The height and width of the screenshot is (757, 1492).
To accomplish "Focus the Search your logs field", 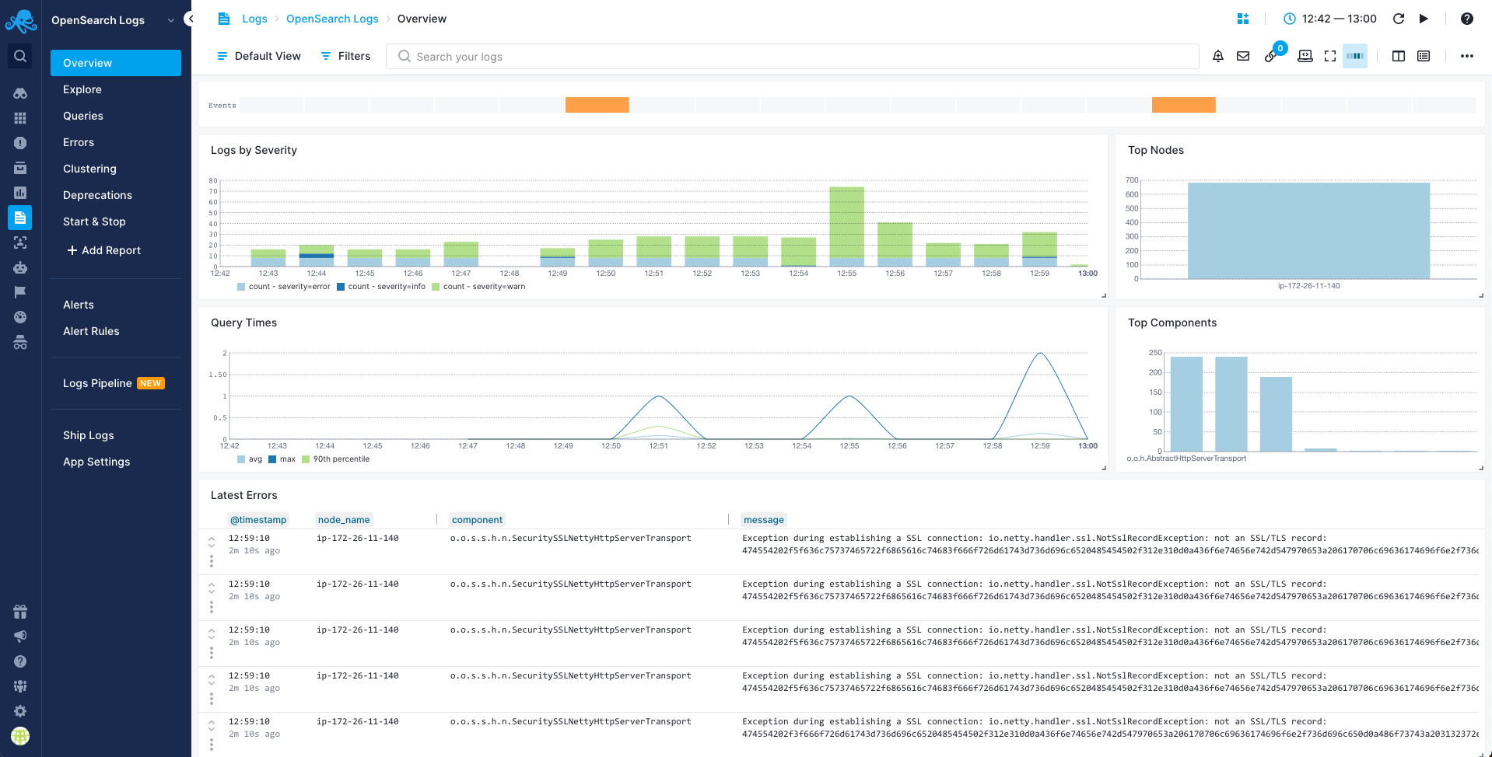I will (792, 56).
